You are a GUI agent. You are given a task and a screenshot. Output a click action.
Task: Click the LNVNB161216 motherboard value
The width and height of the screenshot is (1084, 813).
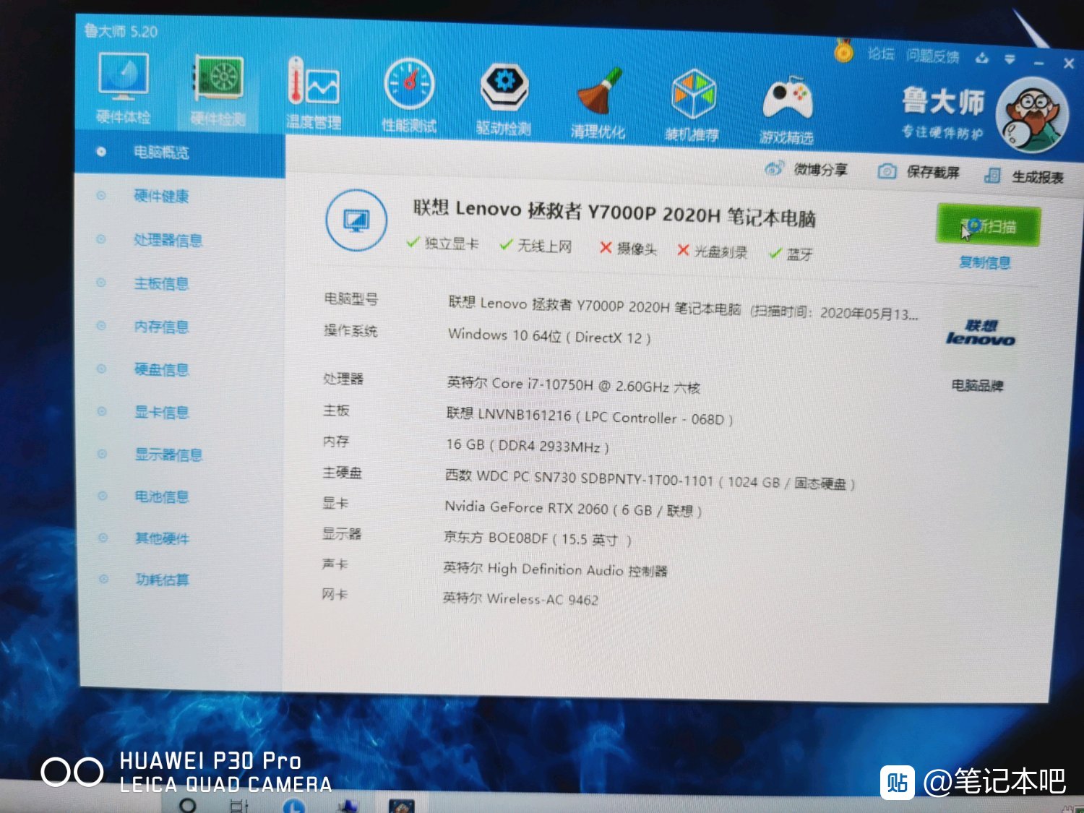[x=590, y=416]
